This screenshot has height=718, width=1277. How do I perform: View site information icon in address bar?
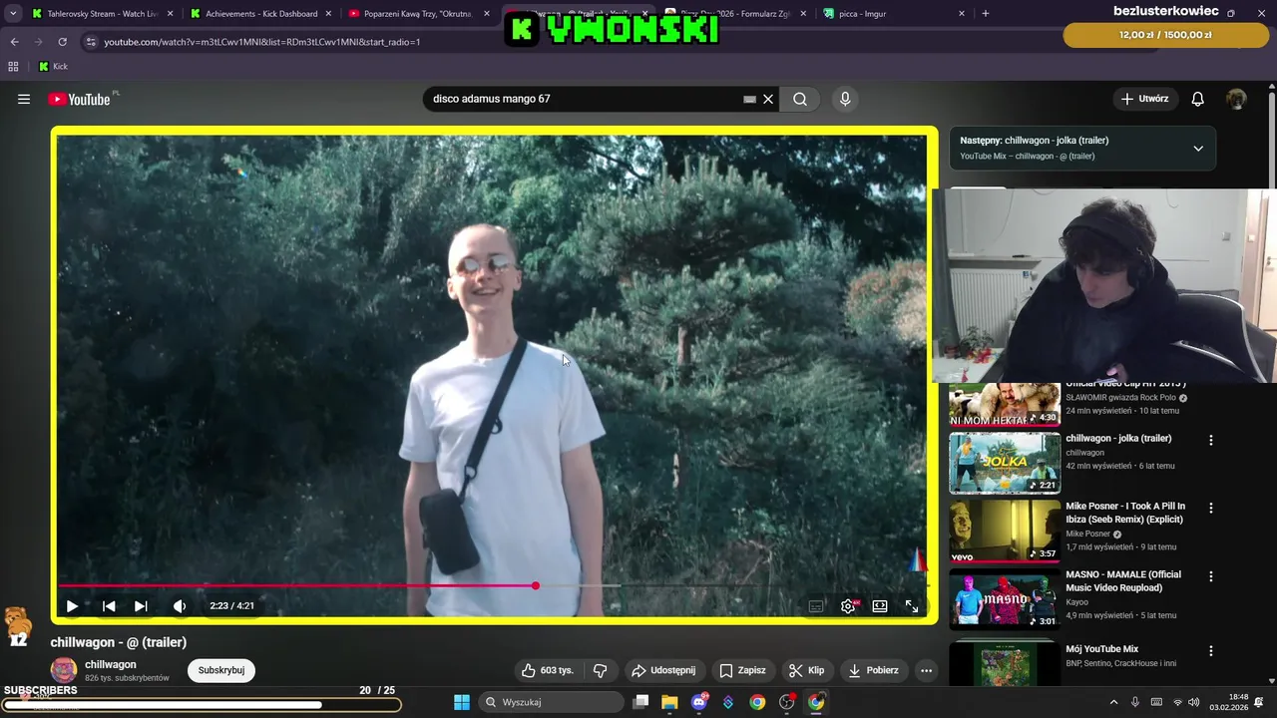point(91,42)
